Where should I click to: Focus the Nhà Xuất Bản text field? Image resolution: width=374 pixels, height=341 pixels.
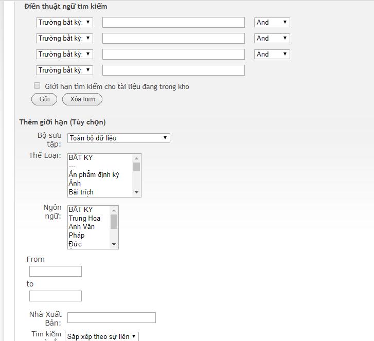click(x=111, y=318)
